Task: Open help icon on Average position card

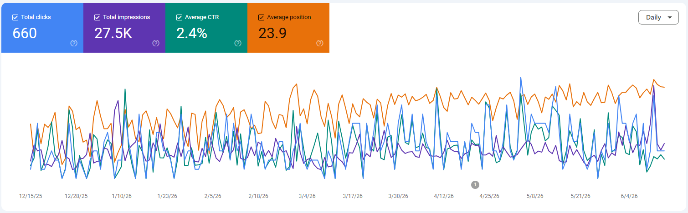Action: click(320, 43)
